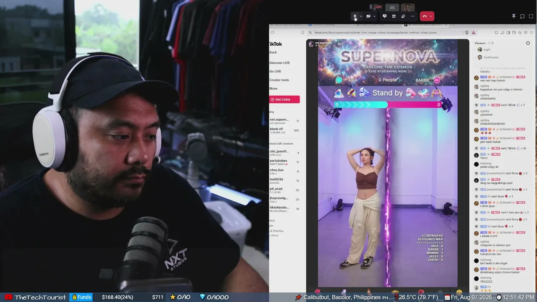This screenshot has height=302, width=537.
Task: Enter full screen for the call window
Action: (531, 16)
